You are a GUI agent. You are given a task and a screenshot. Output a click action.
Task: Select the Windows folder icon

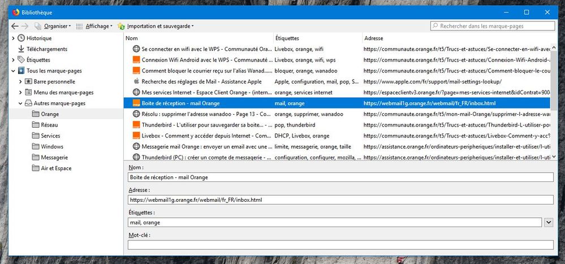(35, 146)
